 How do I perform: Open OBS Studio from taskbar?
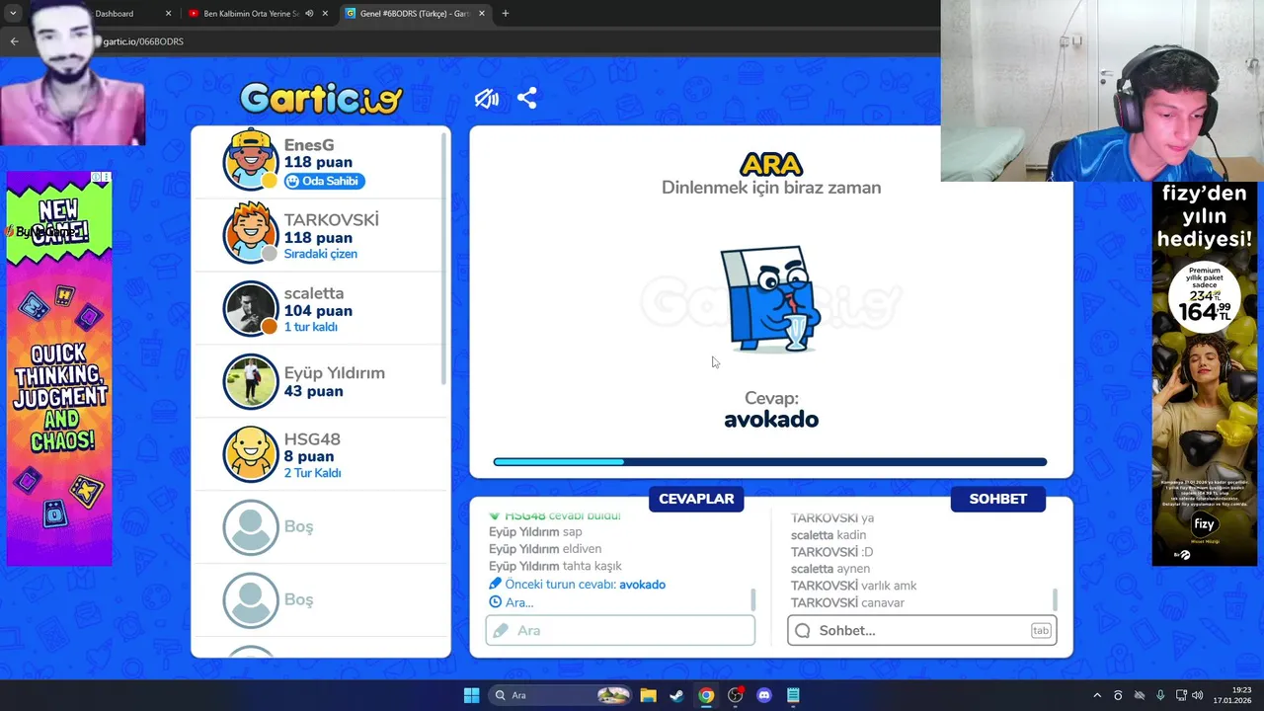735,695
